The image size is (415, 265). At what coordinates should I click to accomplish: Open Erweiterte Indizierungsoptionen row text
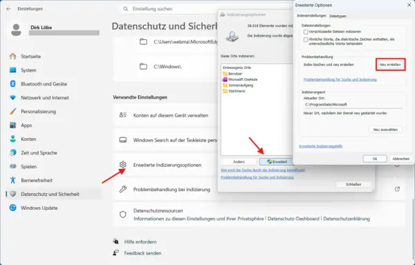click(167, 165)
